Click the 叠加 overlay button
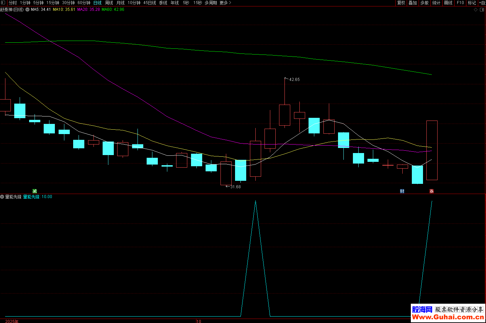This screenshot has height=323, width=486. (x=413, y=3)
